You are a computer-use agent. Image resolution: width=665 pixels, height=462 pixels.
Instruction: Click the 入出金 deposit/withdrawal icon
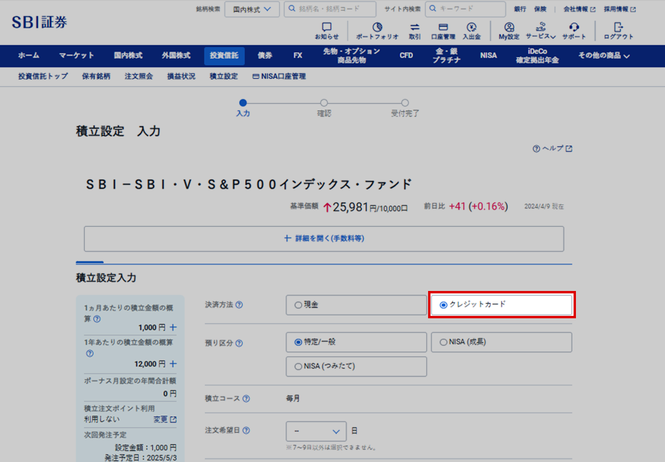(471, 28)
